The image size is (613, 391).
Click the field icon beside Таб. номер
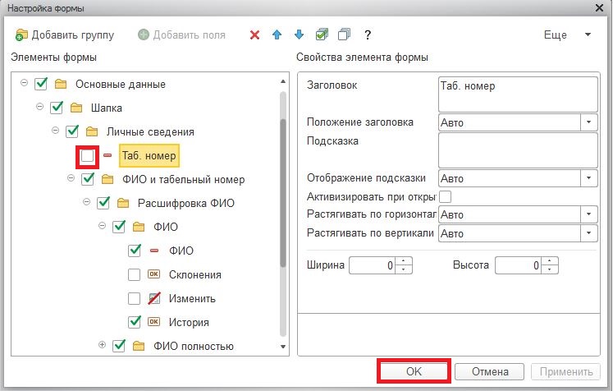[x=108, y=155]
